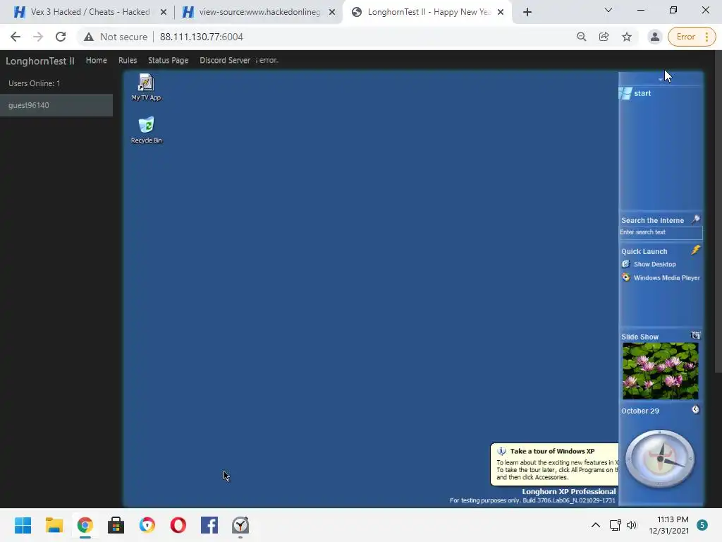Open the Opera browser taskbar icon
Image resolution: width=722 pixels, height=542 pixels.
(x=178, y=525)
